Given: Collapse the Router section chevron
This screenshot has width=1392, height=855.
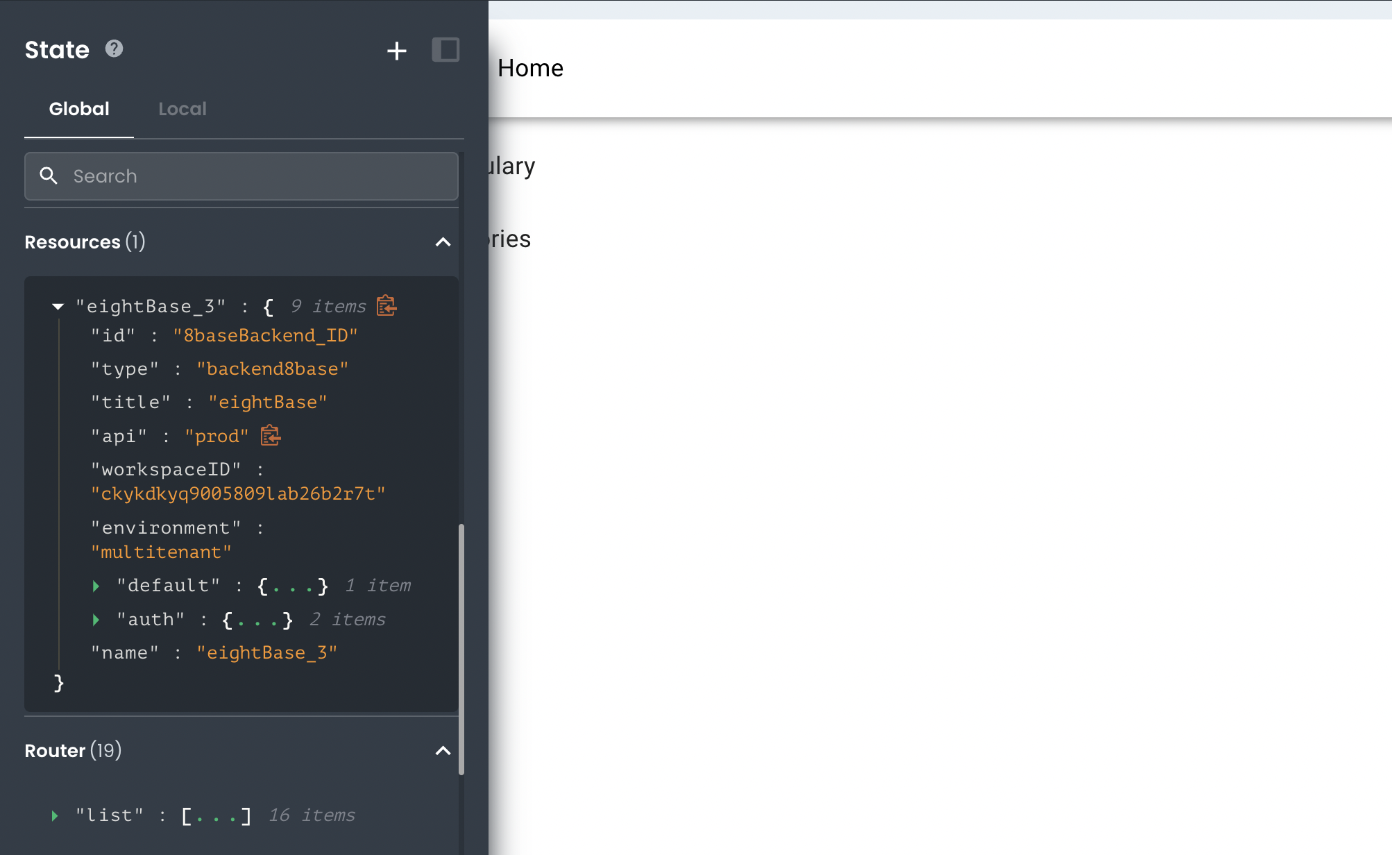Looking at the screenshot, I should [443, 751].
